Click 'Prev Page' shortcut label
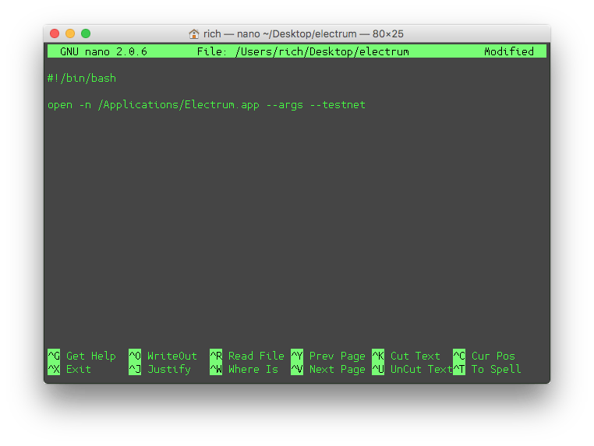594x446 pixels. pos(338,356)
